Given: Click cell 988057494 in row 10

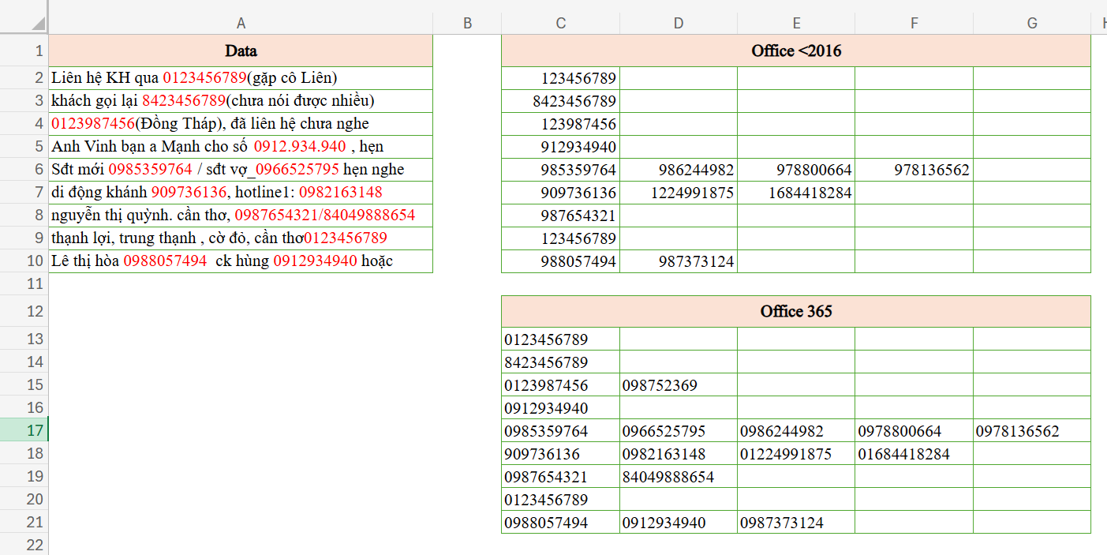Looking at the screenshot, I should pos(561,261).
